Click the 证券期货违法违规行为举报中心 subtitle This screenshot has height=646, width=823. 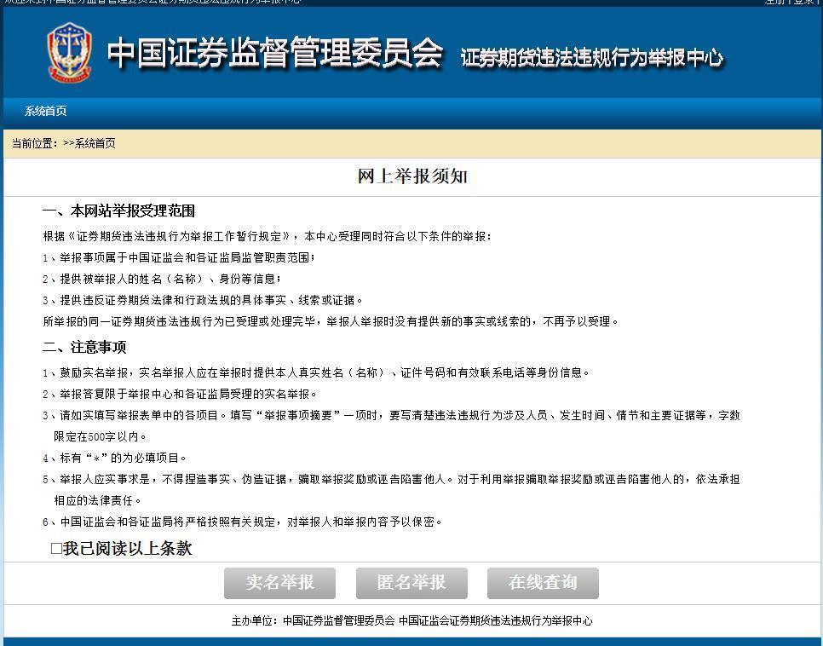point(591,58)
